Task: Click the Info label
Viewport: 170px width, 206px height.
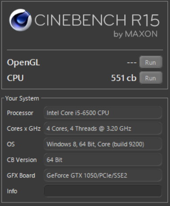Action: [12, 191]
